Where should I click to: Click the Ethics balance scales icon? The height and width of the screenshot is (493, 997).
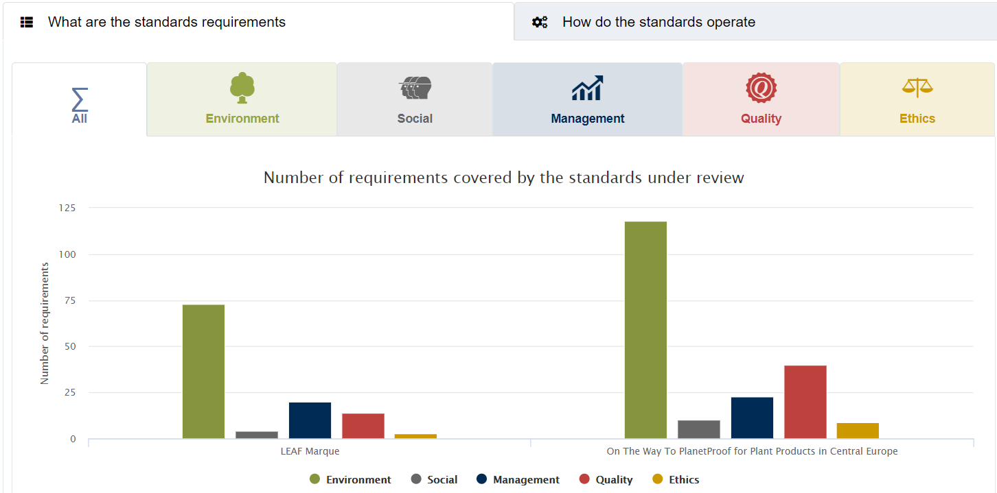point(917,88)
